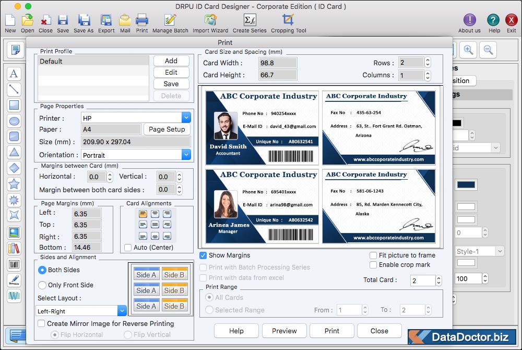Select the Default print profile entry
522x350 pixels.
click(x=93, y=61)
